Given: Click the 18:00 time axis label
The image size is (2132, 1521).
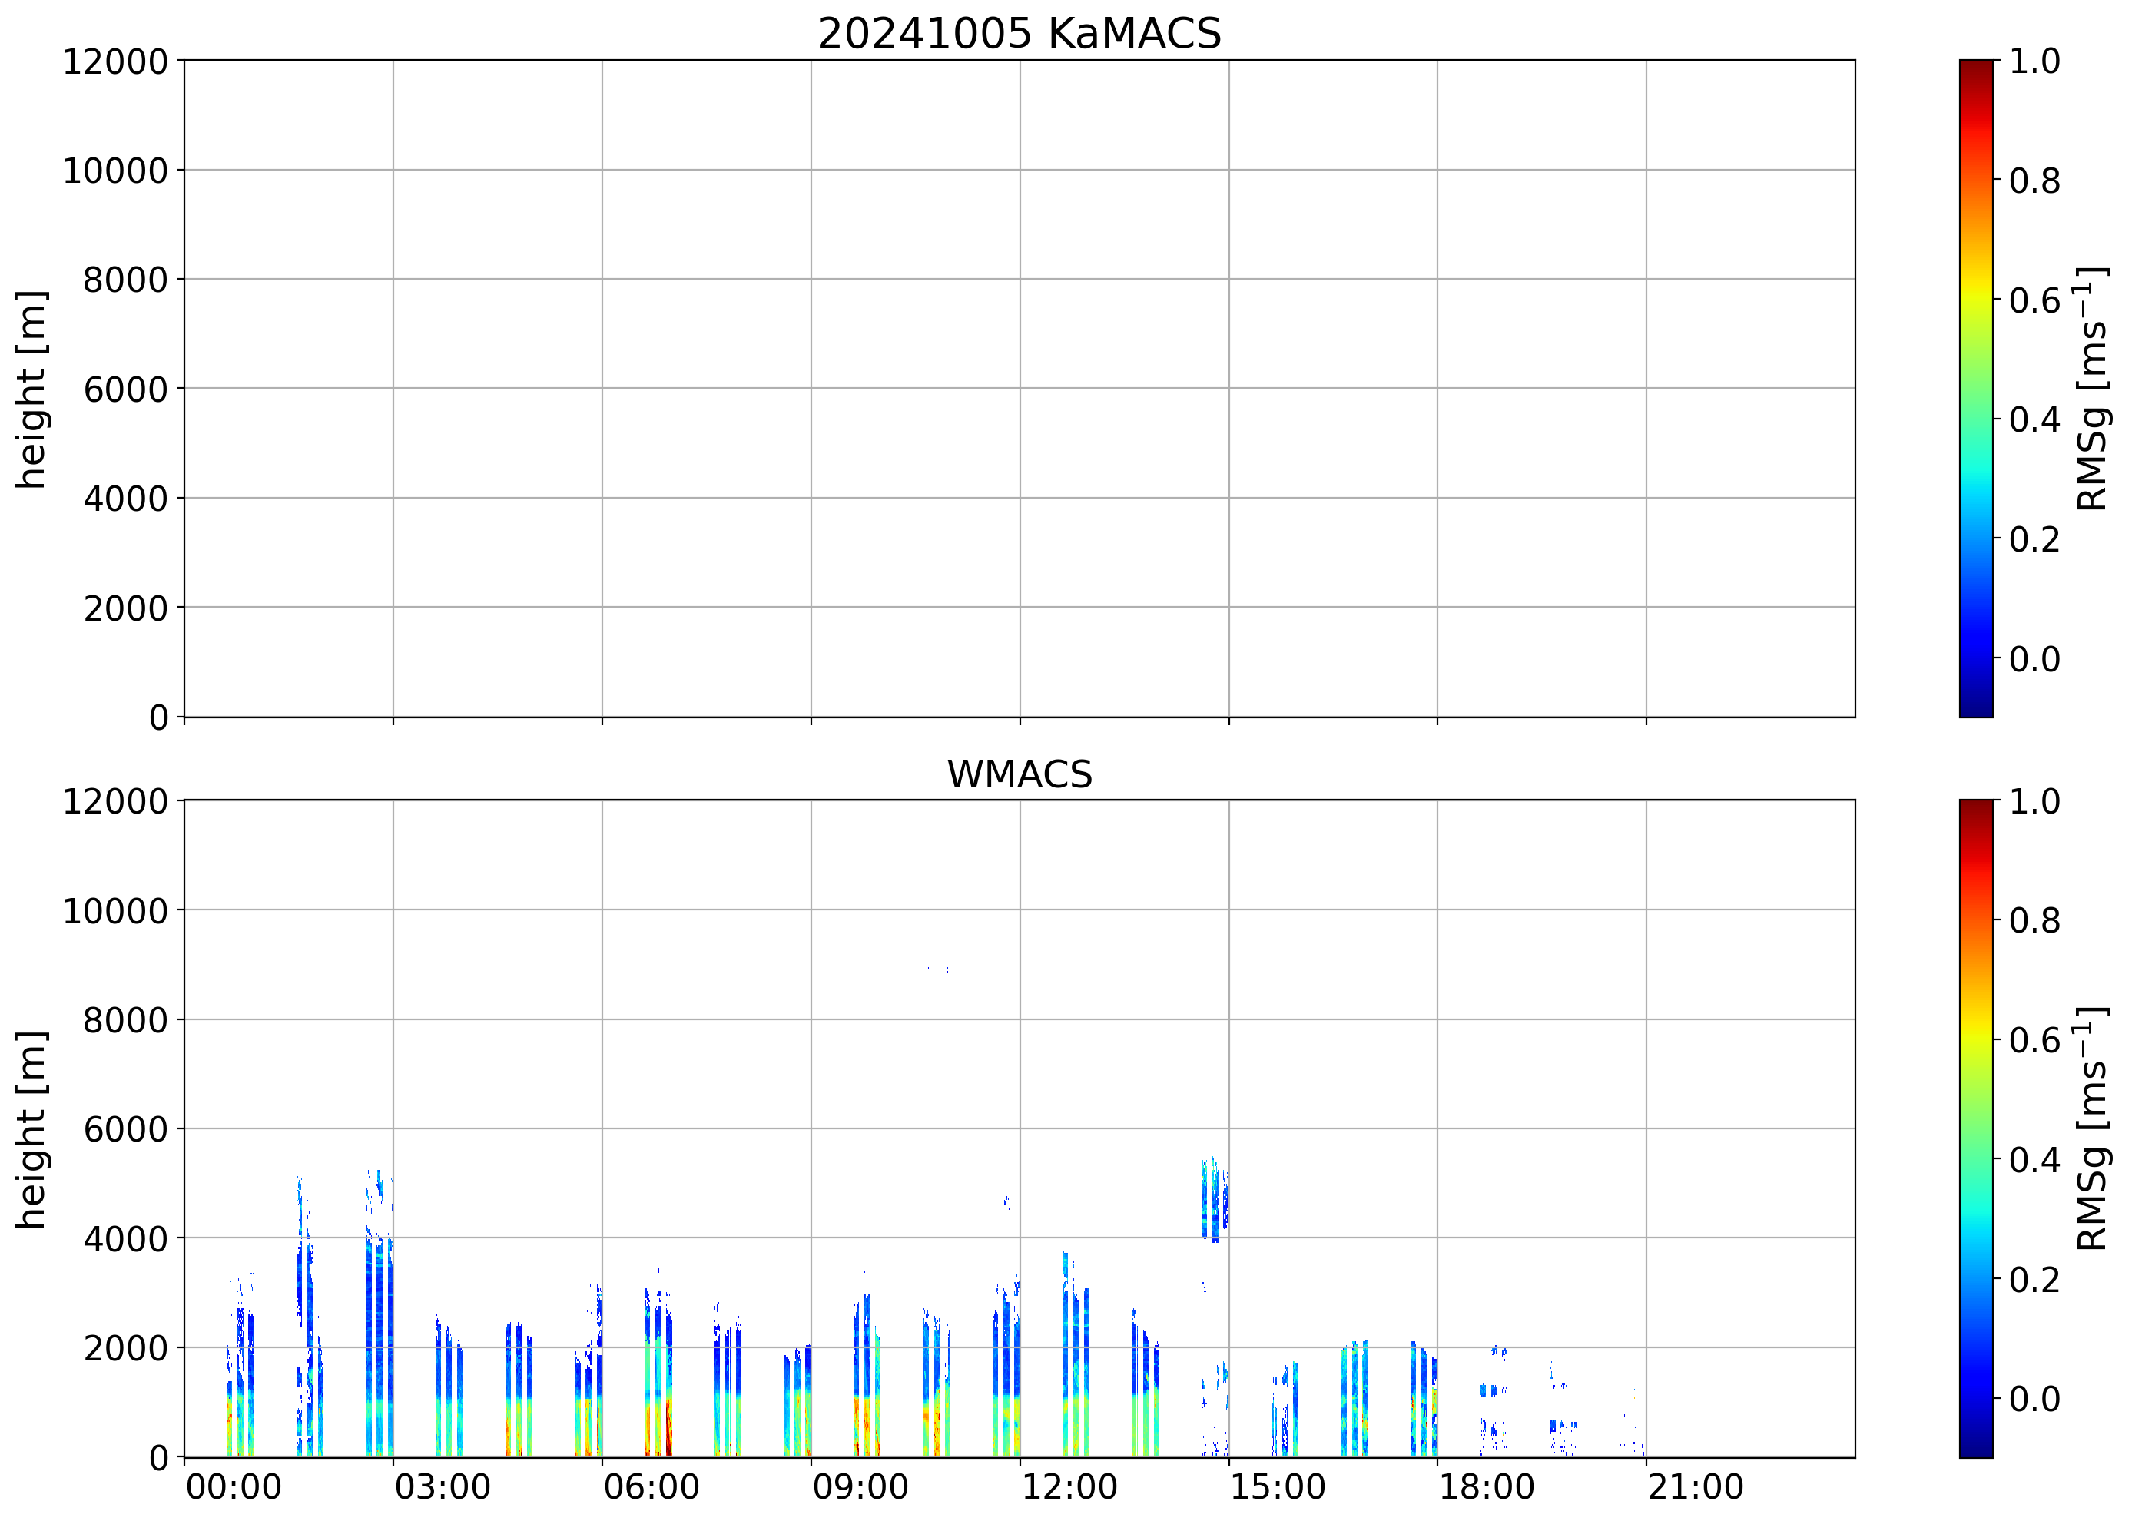Looking at the screenshot, I should [x=1487, y=1487].
